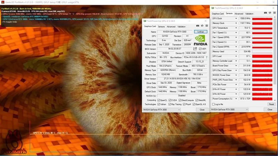Open the hamburger menu in Graphics Card window

pyautogui.click(x=207, y=26)
